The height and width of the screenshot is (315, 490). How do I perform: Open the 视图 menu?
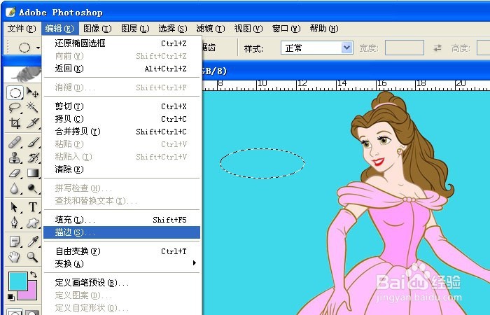(x=248, y=29)
